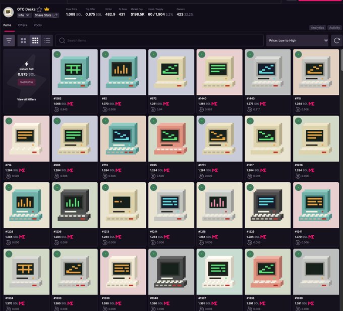The height and width of the screenshot is (311, 343).
Task: Click the royalty icon under item #714
Action: (x=8, y=176)
